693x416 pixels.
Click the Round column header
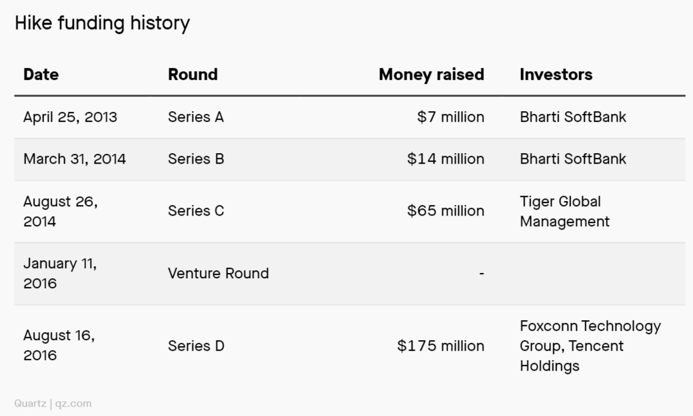point(193,75)
